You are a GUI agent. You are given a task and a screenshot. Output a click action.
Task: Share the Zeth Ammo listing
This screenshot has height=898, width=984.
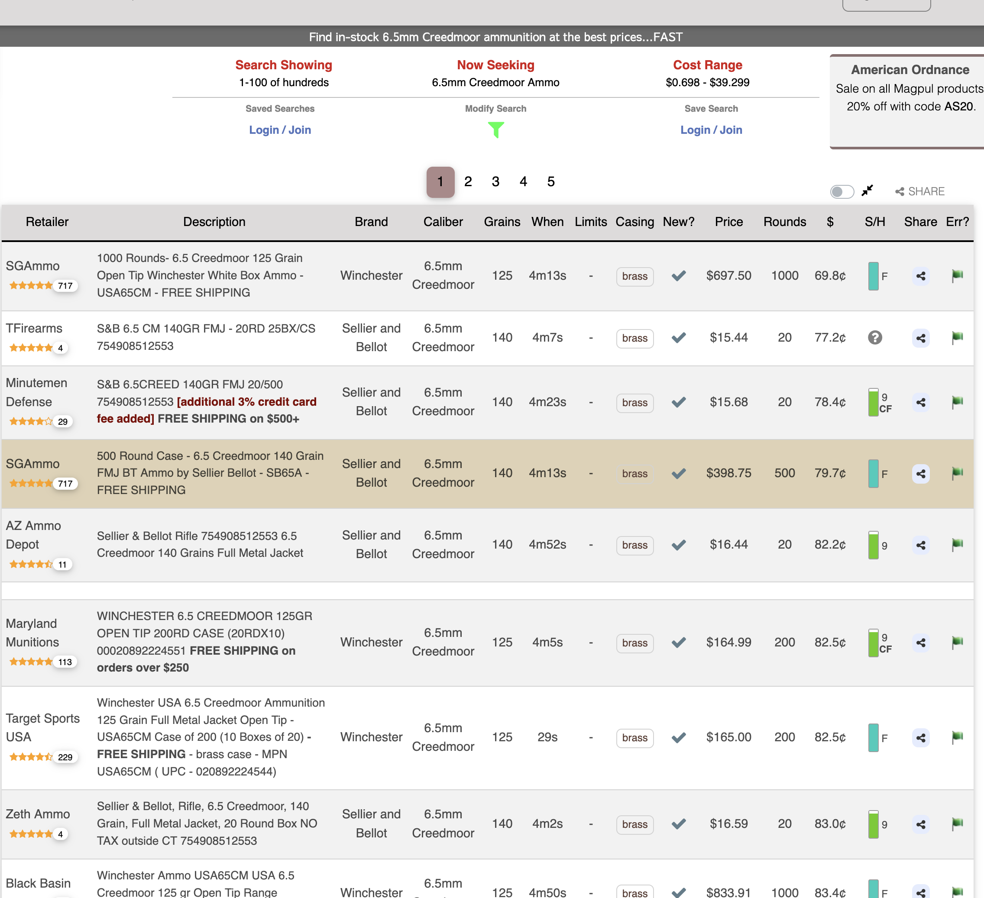point(920,824)
